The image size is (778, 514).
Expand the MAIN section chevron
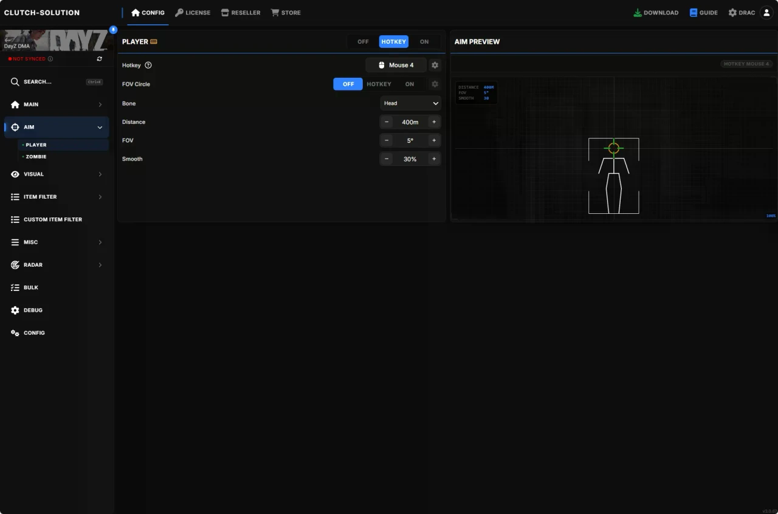[100, 105]
